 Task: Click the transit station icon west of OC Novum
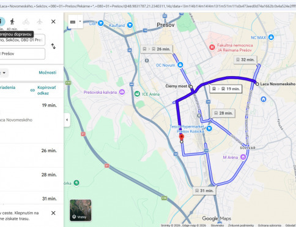coord(147,60)
